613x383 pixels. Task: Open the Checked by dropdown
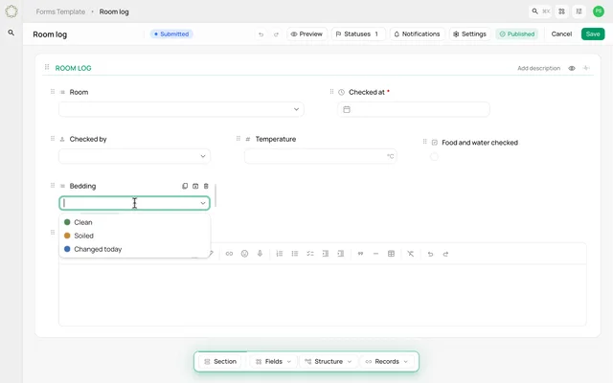pos(134,156)
